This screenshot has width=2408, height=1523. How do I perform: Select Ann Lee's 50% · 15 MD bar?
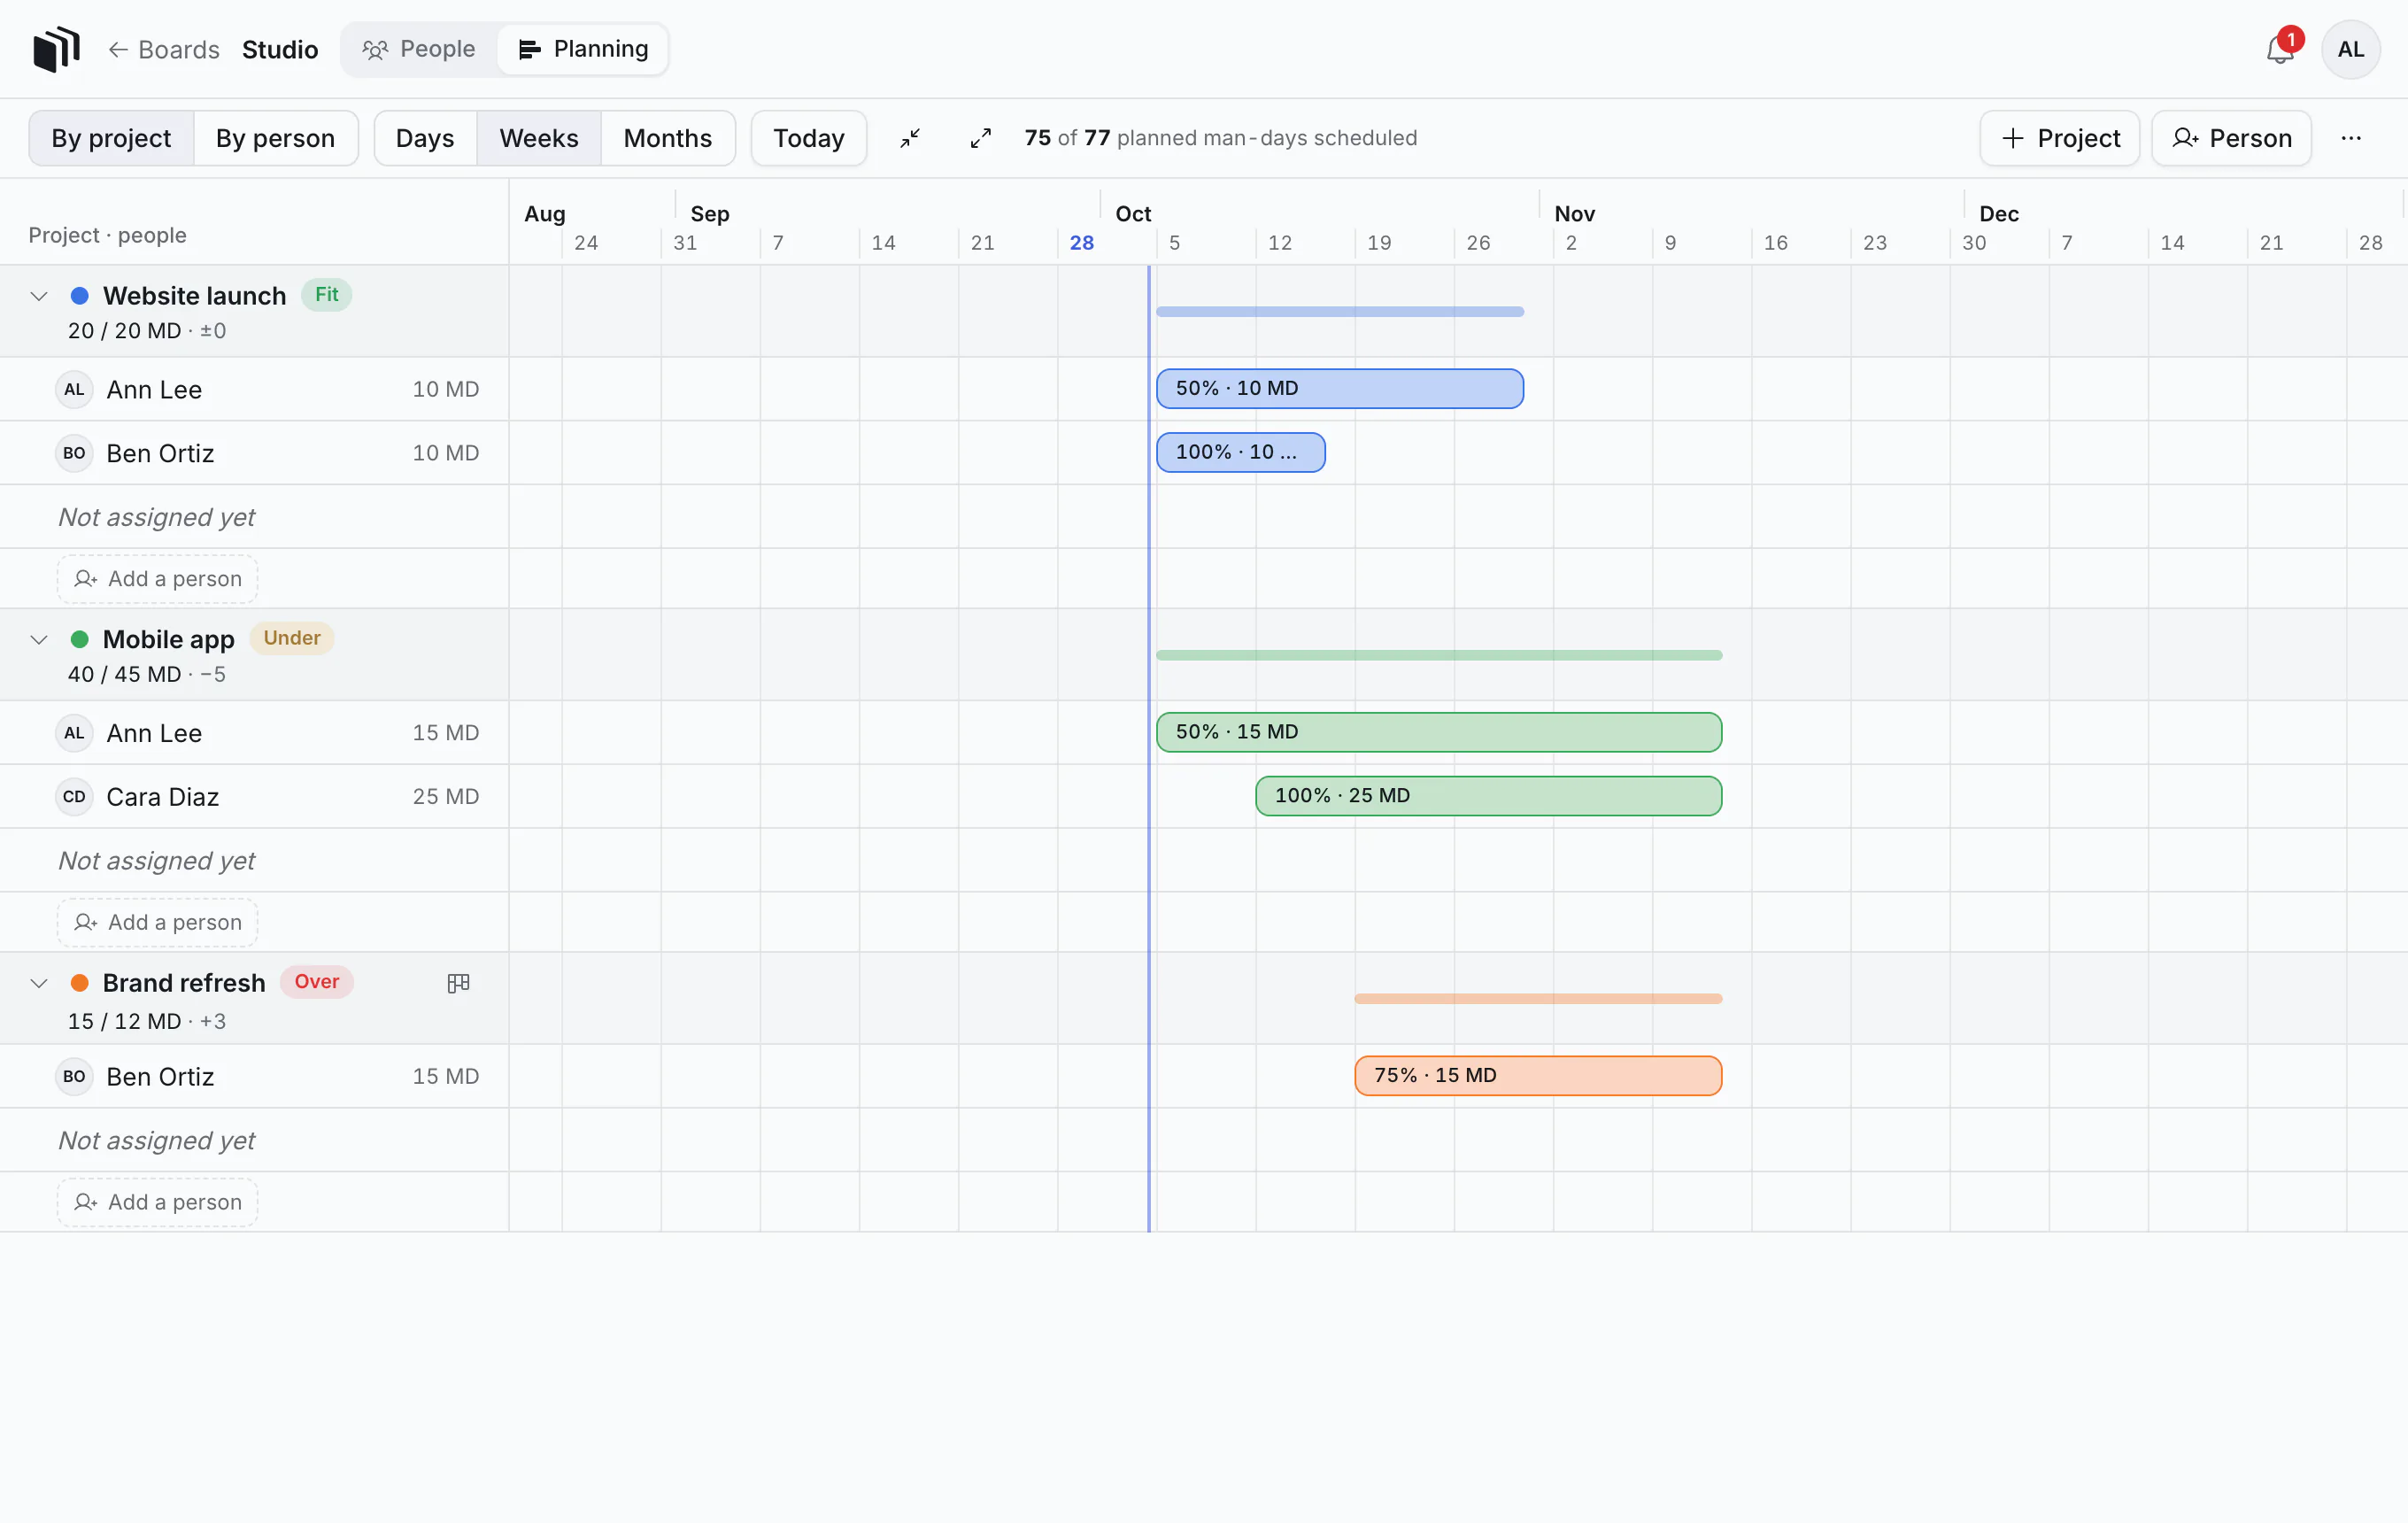click(1439, 733)
